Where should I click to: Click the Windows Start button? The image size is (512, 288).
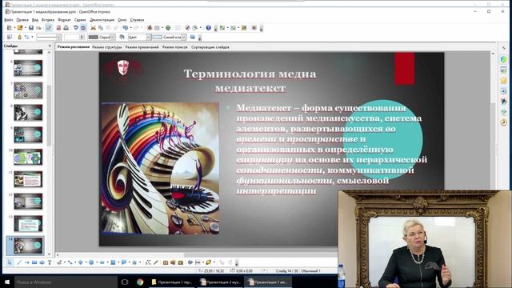[x=7, y=282]
